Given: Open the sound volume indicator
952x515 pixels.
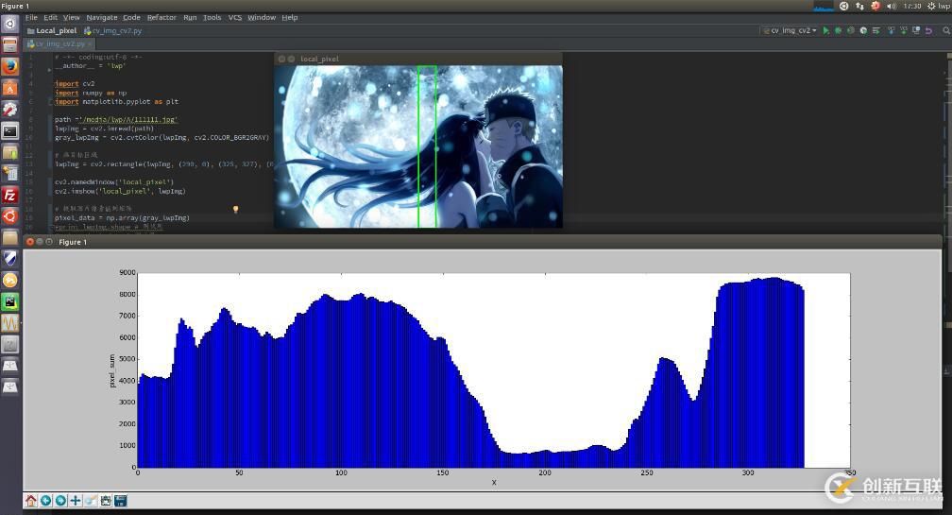Looking at the screenshot, I should 892,6.
